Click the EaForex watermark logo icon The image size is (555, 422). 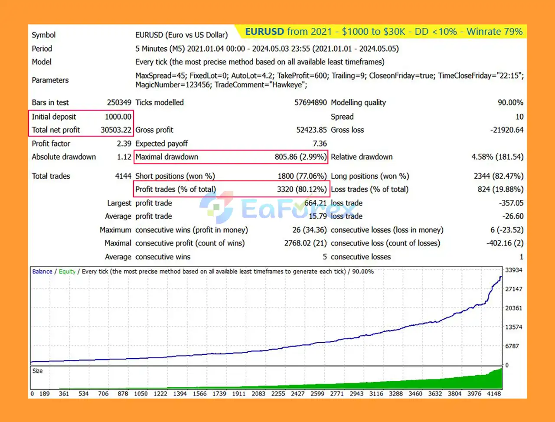click(216, 207)
